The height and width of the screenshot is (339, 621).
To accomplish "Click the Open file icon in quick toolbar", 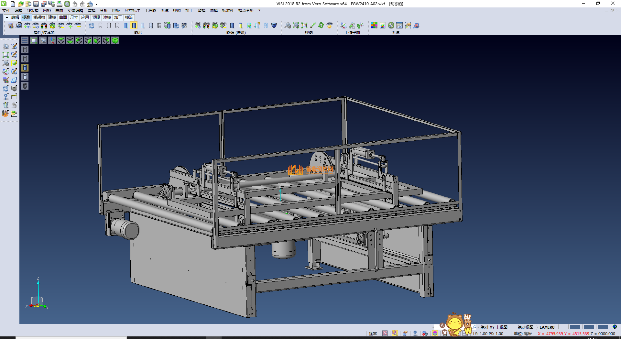I will 20,4.
